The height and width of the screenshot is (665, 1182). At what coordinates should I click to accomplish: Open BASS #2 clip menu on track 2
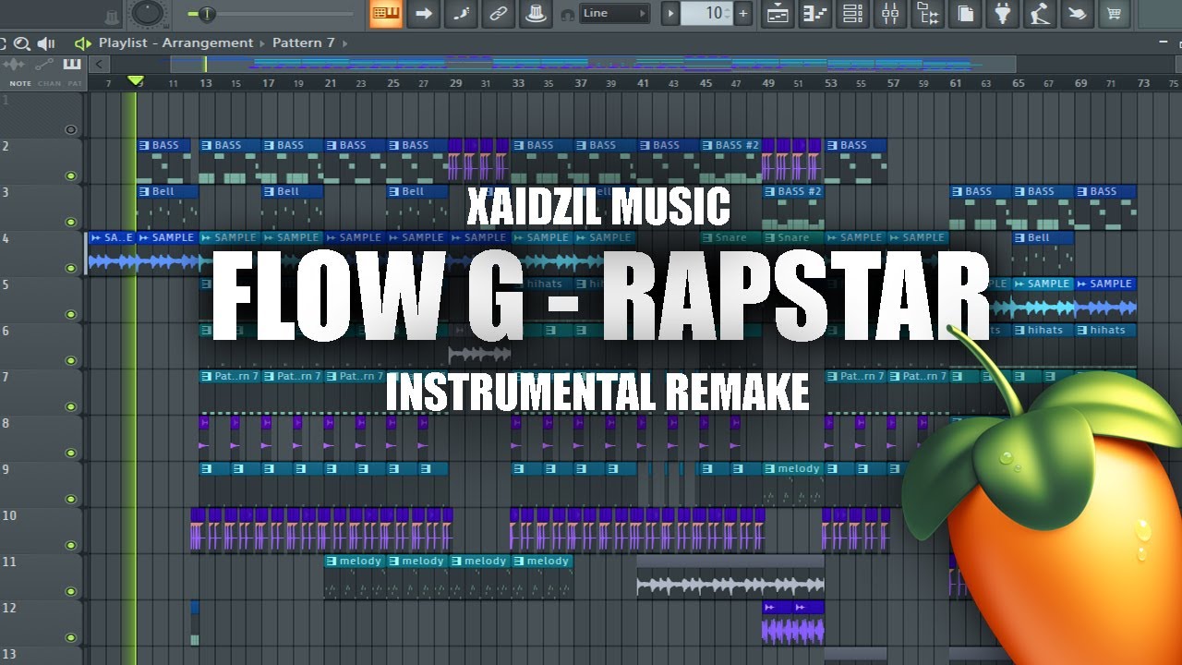pos(707,145)
